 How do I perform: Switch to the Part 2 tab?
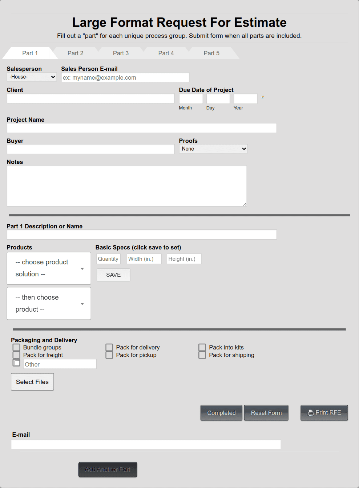tap(75, 53)
